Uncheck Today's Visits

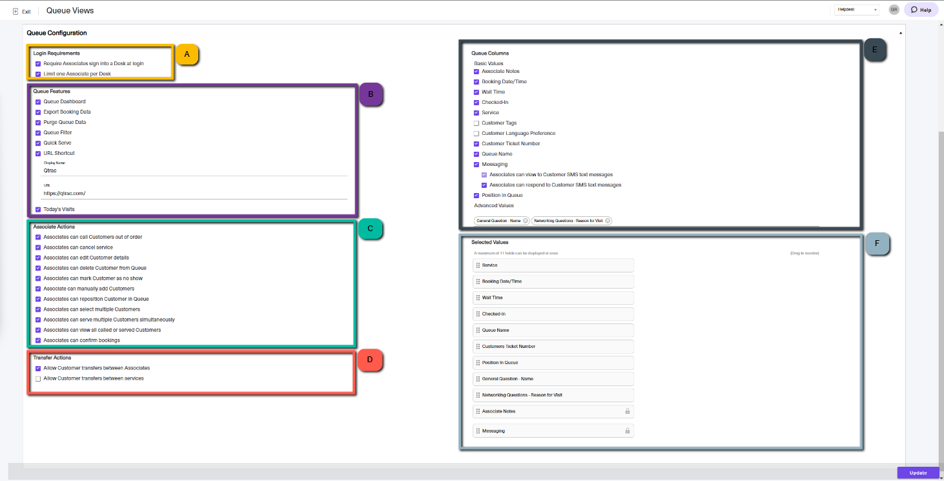pos(38,209)
